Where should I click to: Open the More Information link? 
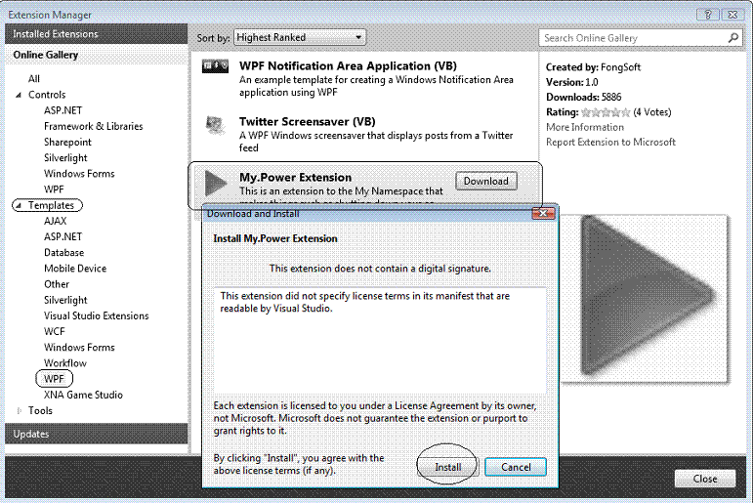pyautogui.click(x=585, y=127)
